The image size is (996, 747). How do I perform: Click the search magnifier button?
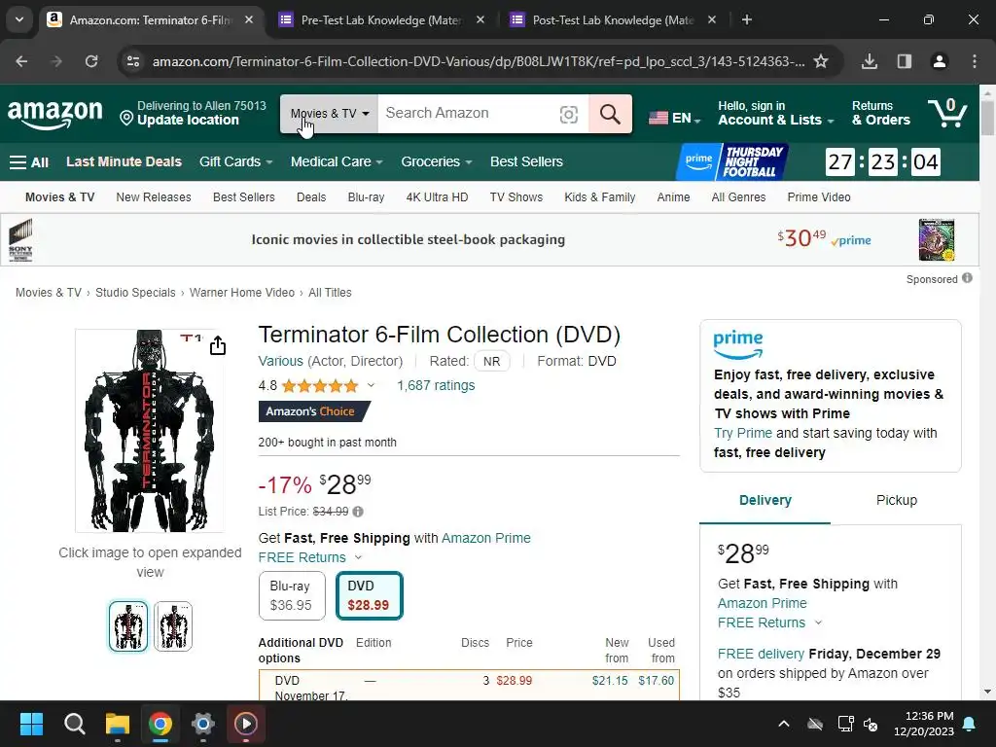pyautogui.click(x=610, y=114)
